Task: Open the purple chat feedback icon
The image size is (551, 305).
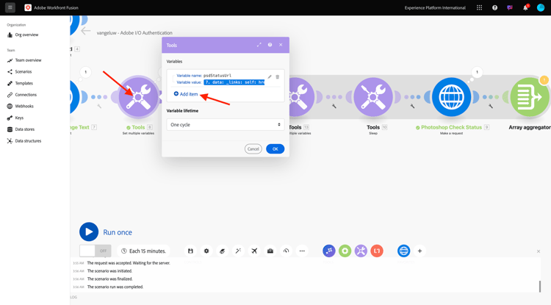Action: [x=510, y=7]
